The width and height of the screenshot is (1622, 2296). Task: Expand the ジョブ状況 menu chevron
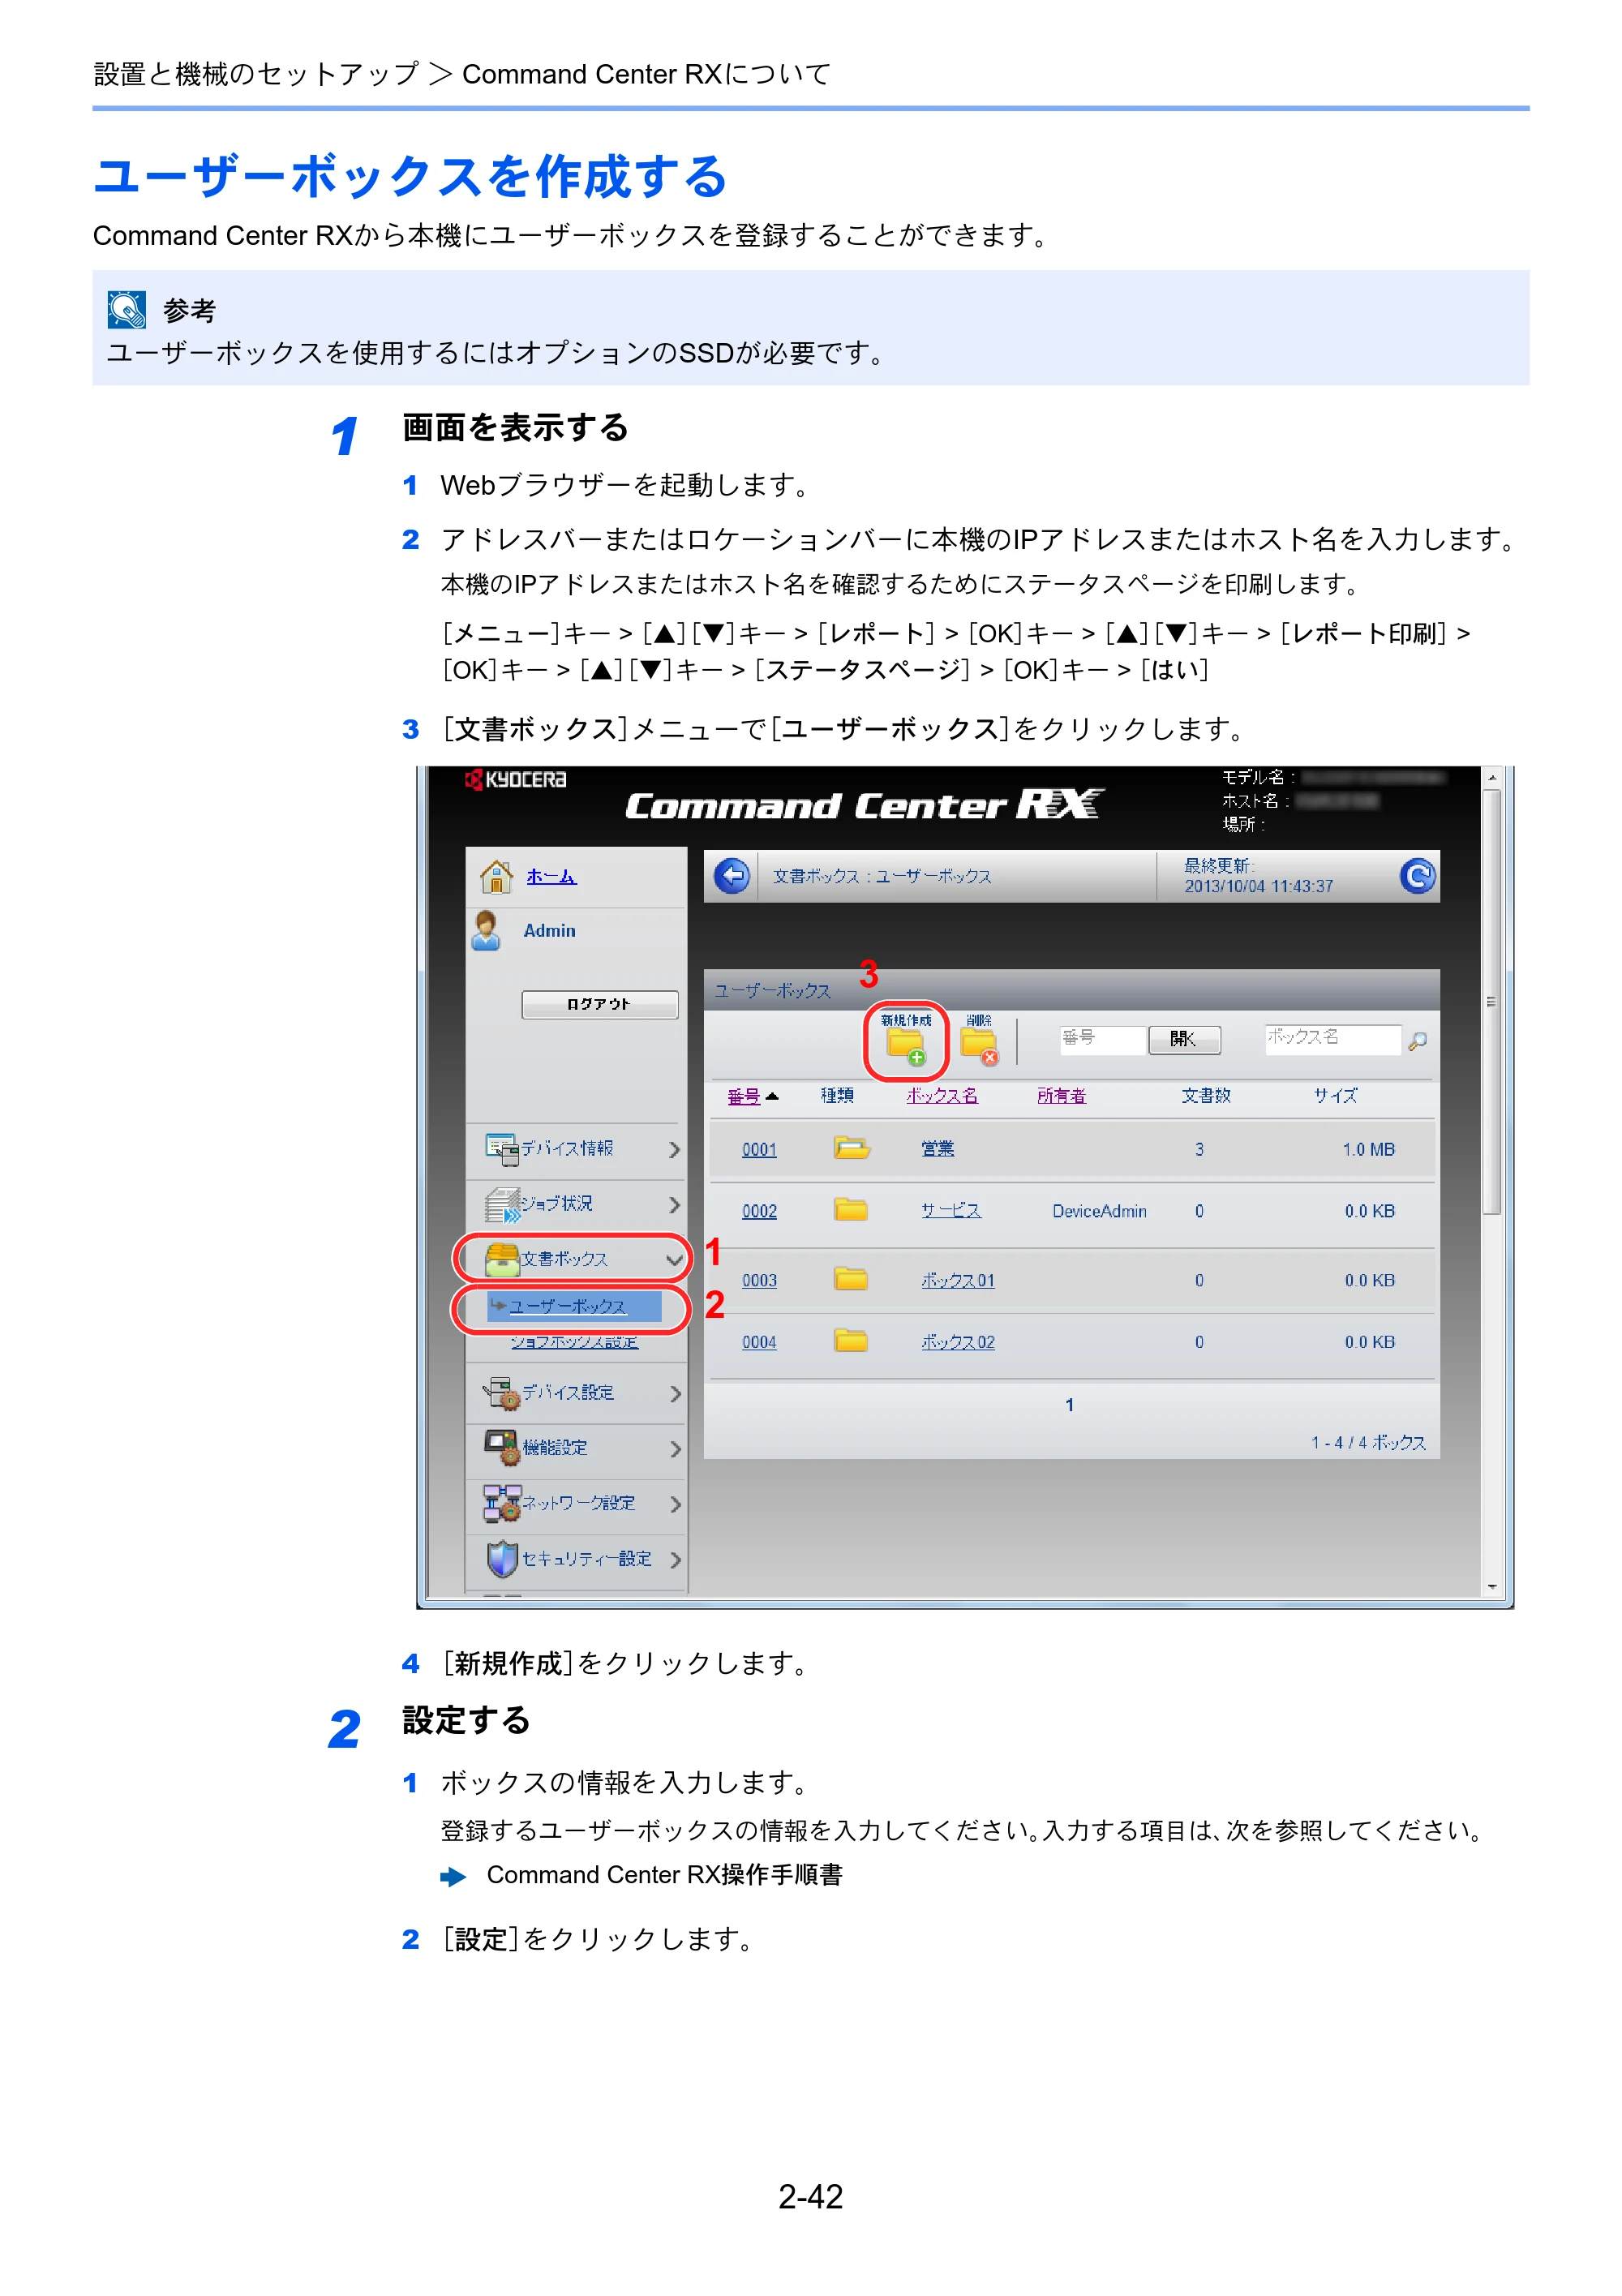pos(675,1205)
